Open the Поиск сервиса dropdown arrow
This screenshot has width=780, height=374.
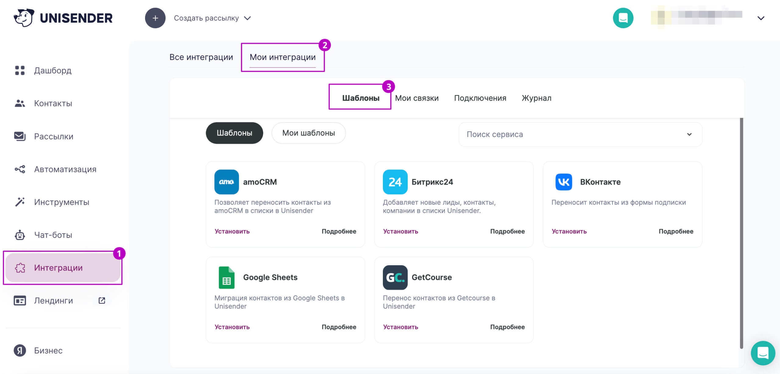tap(689, 134)
